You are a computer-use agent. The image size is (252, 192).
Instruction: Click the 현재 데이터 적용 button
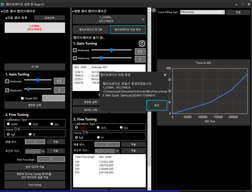click(x=35, y=167)
